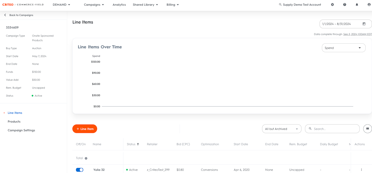Image resolution: width=372 pixels, height=173 pixels.
Task: Click the add Line Item button
Action: [85, 129]
